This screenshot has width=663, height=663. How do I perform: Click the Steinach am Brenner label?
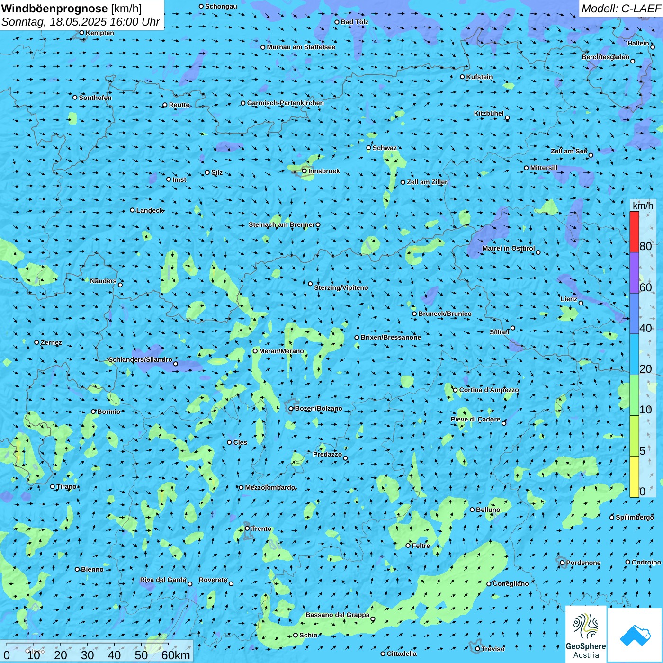pyautogui.click(x=282, y=224)
